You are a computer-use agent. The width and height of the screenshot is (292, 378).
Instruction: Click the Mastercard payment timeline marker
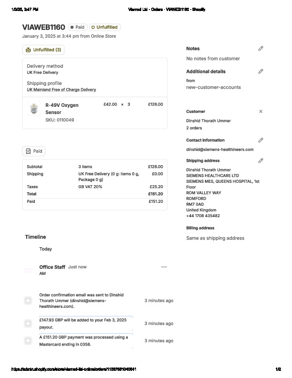[x=28, y=341]
